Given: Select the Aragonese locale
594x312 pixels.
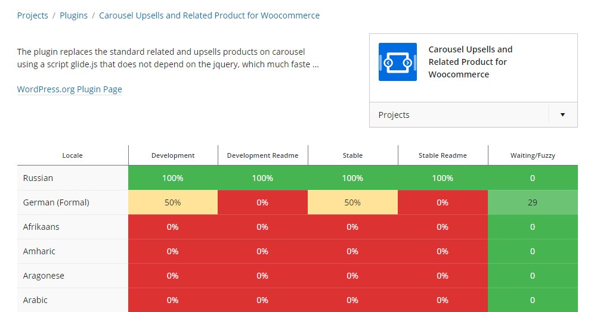Looking at the screenshot, I should coord(44,276).
